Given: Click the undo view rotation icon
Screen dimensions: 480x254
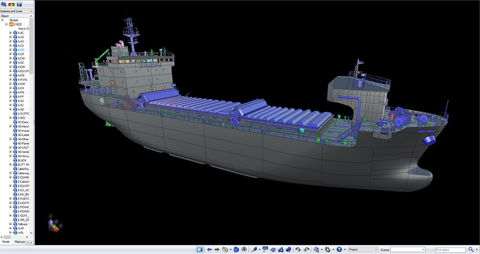Looking at the screenshot, I should pos(298,249).
